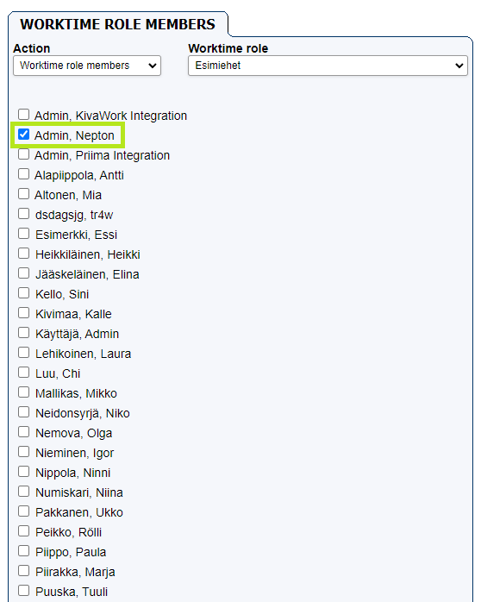481x602 pixels.
Task: Enable the Altonen, Mia checkbox
Action: (24, 194)
